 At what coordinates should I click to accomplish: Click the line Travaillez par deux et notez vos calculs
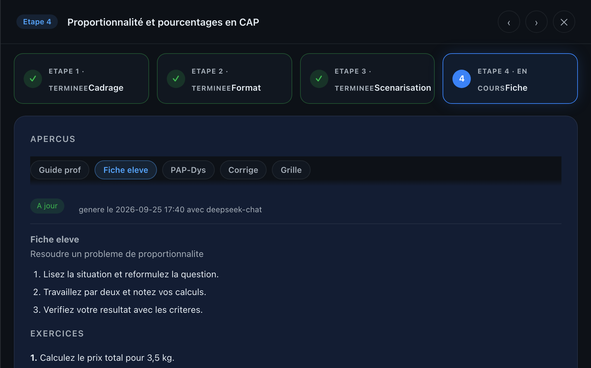[x=125, y=292]
